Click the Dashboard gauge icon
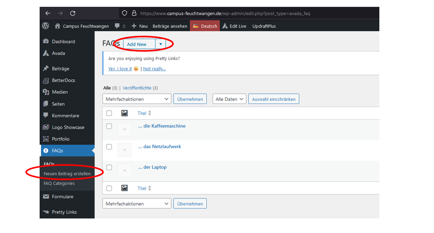Image resolution: width=434 pixels, height=233 pixels. [x=46, y=41]
